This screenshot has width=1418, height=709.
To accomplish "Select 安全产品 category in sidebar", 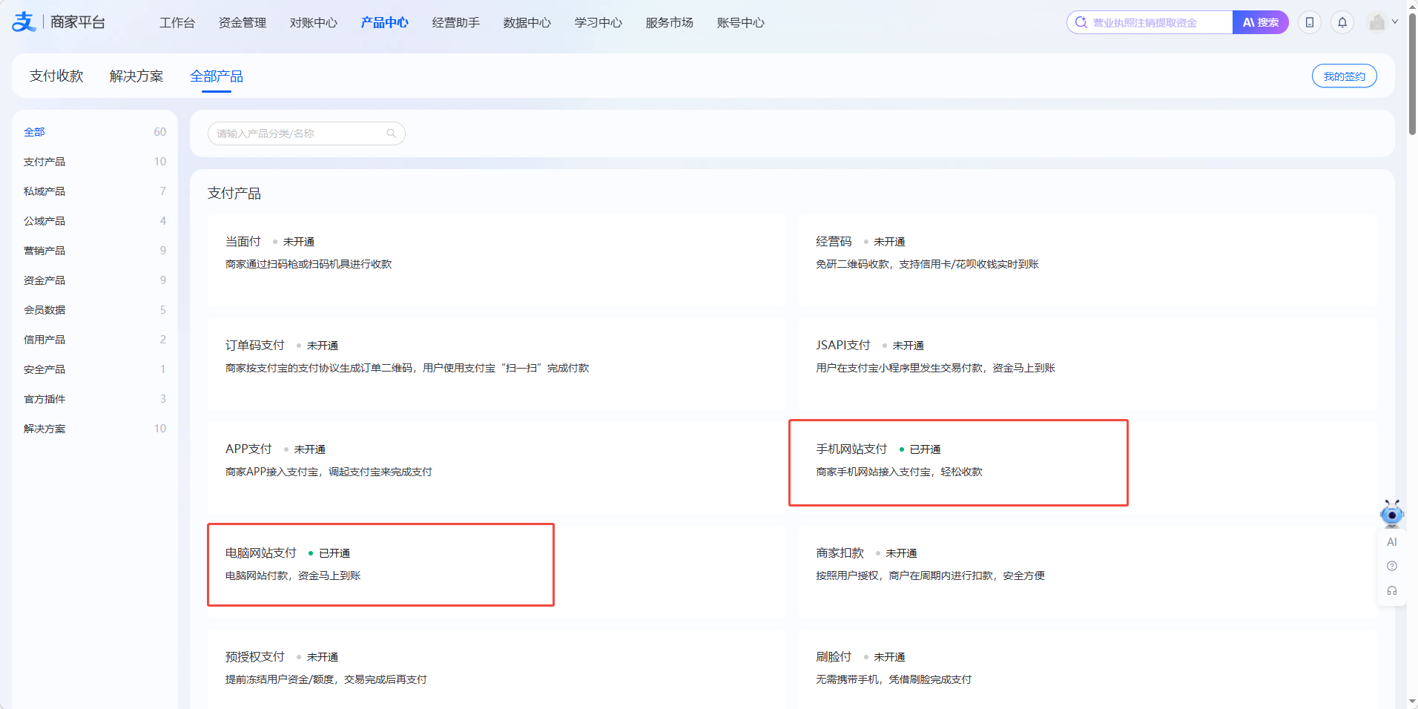I will coord(95,369).
